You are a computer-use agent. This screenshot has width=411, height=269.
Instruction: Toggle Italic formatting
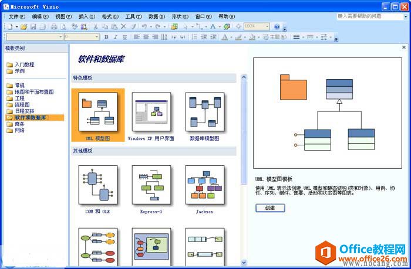tap(115, 37)
